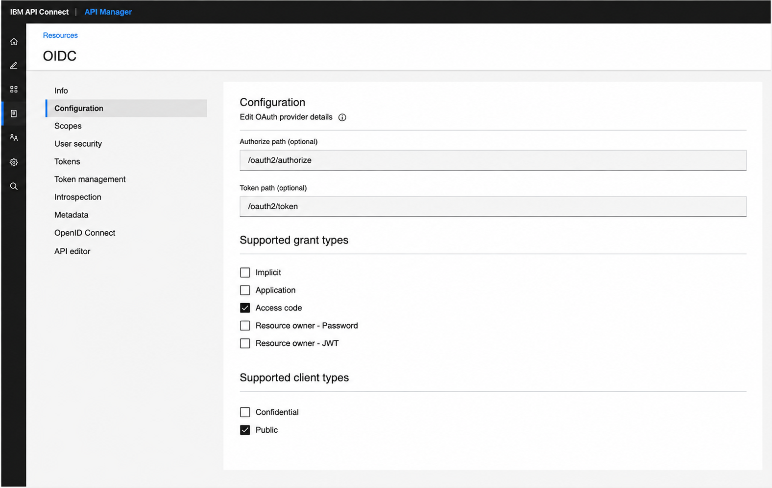Click the OIDC page heading

(60, 56)
